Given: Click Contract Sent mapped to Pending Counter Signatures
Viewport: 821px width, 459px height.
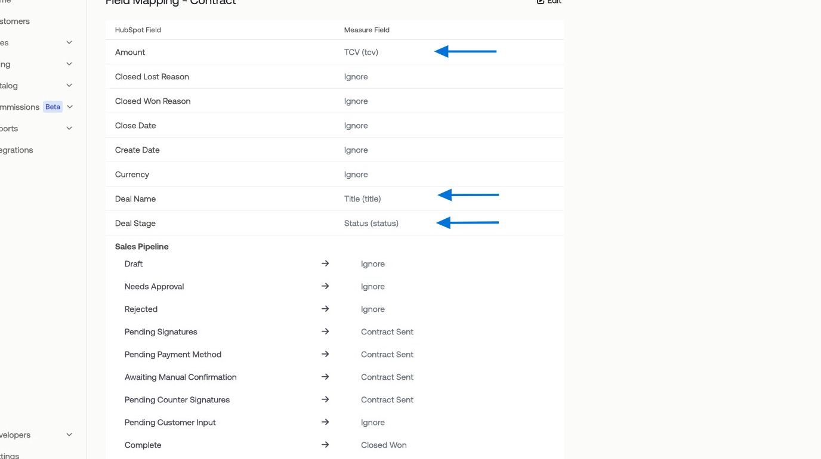Looking at the screenshot, I should (x=387, y=400).
